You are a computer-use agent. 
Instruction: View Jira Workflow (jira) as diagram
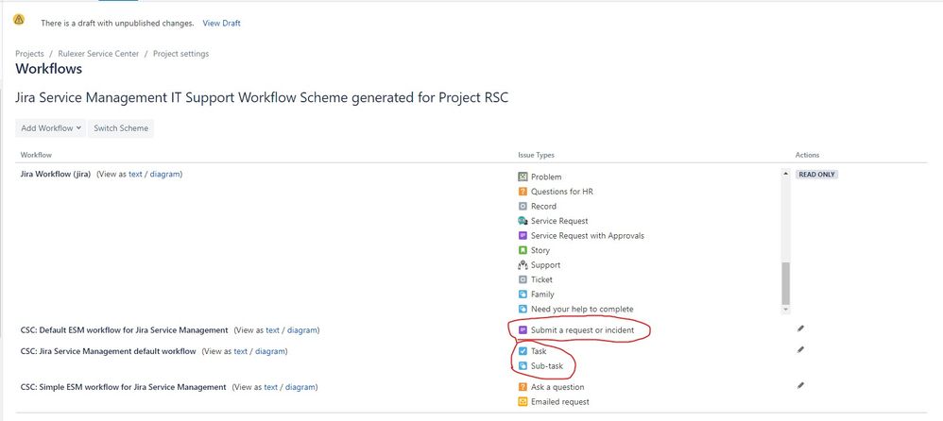[x=164, y=175]
